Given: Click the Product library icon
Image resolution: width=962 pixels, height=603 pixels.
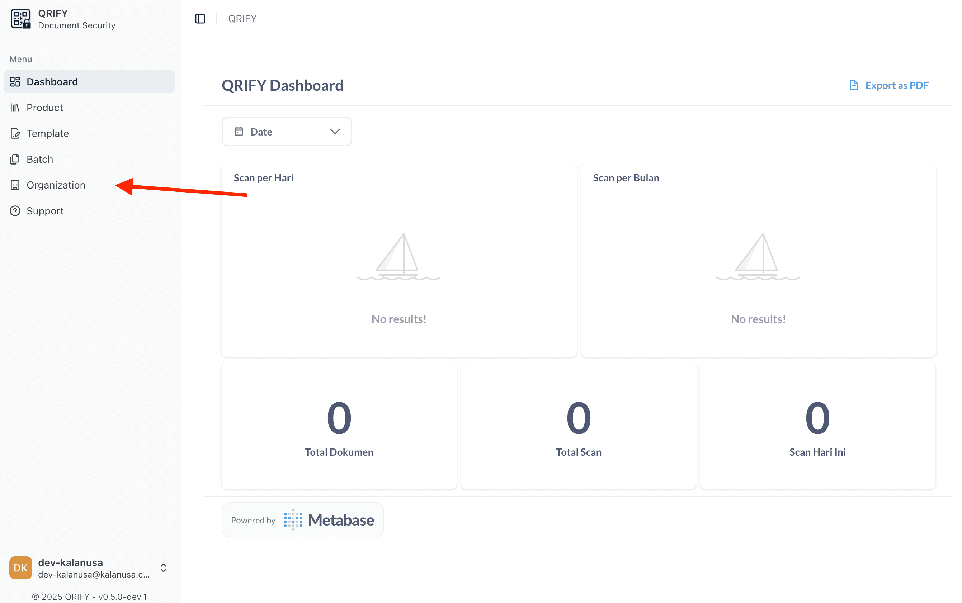Looking at the screenshot, I should (x=15, y=107).
